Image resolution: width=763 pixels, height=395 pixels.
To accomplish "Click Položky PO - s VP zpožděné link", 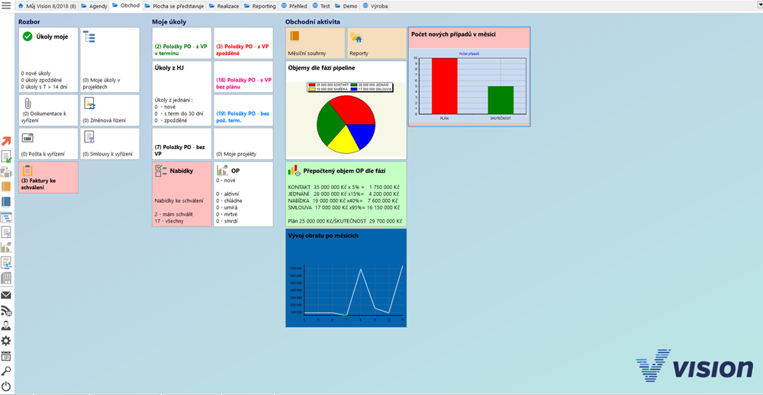I will pyautogui.click(x=243, y=50).
